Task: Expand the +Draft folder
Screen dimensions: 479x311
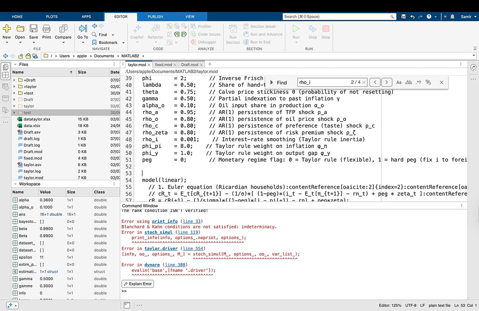Action: click(14, 80)
